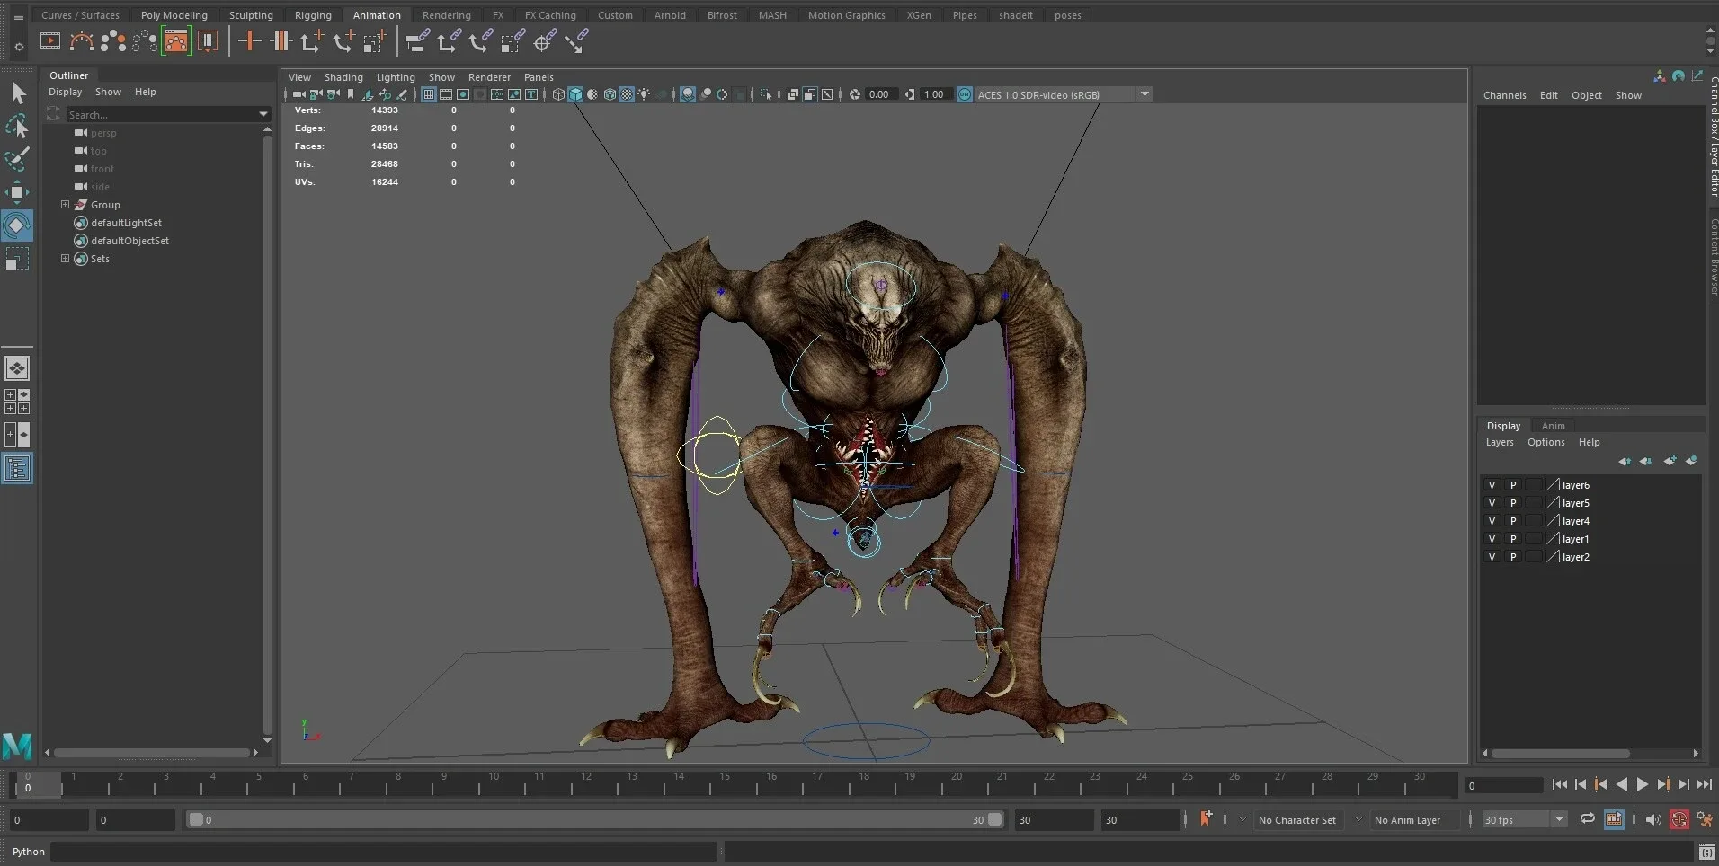Expand the Sets node in the Outliner

pos(65,259)
